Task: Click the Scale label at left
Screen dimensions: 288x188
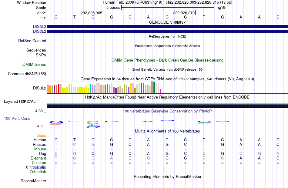Action: (x=41, y=8)
